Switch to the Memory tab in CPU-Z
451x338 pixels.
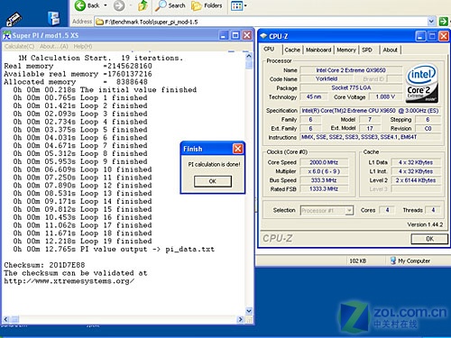pos(346,50)
